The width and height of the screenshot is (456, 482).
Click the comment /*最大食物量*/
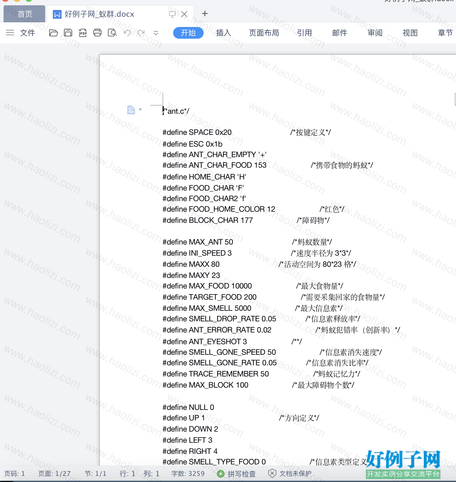(320, 286)
